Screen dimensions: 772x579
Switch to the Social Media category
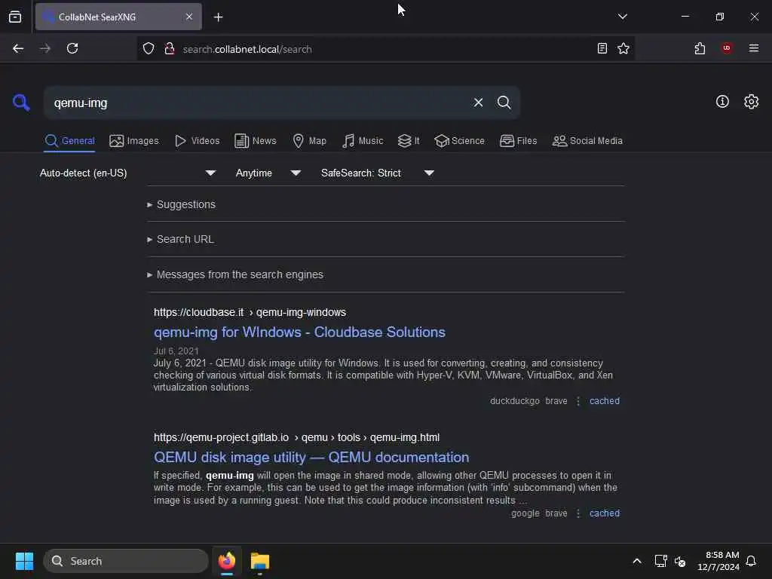(x=587, y=141)
